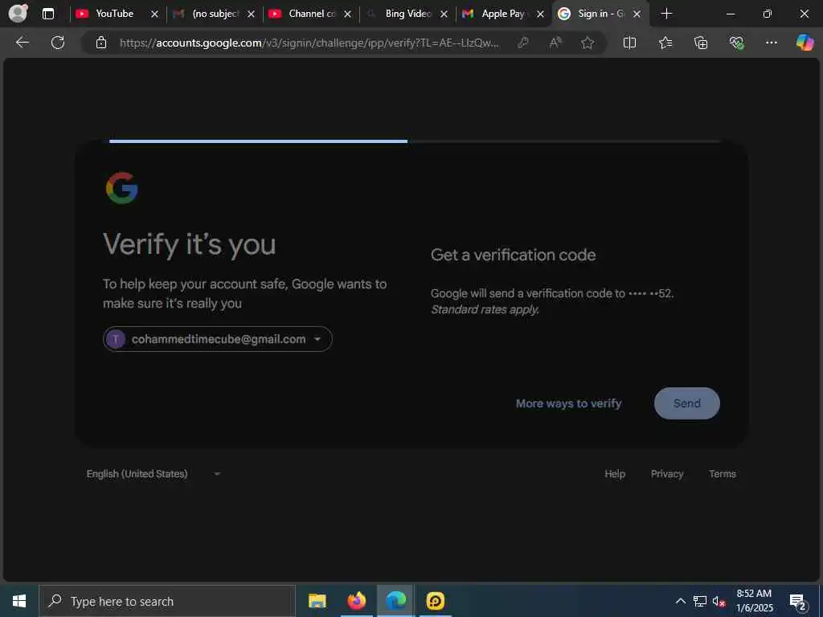The height and width of the screenshot is (617, 823).
Task: Show hidden system tray icons
Action: tap(680, 601)
